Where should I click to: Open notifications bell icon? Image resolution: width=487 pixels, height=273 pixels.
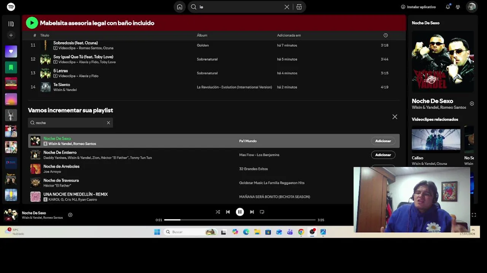[x=448, y=7]
